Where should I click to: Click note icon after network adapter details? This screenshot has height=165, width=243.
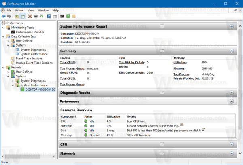pyautogui.click(x=181, y=125)
